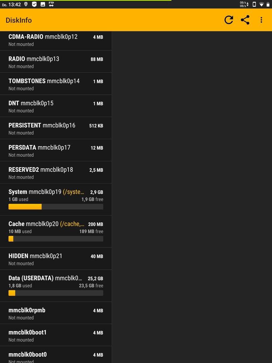Select the Cache mmcblk0p20 partition

coord(56,232)
